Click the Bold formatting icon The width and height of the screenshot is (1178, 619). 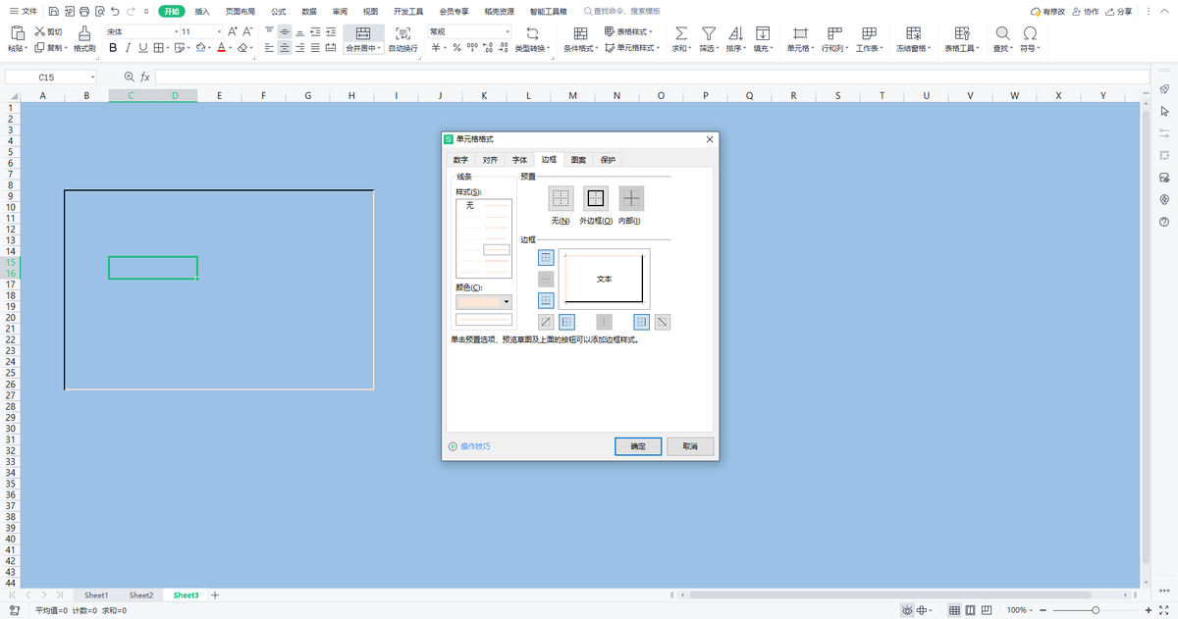point(113,47)
